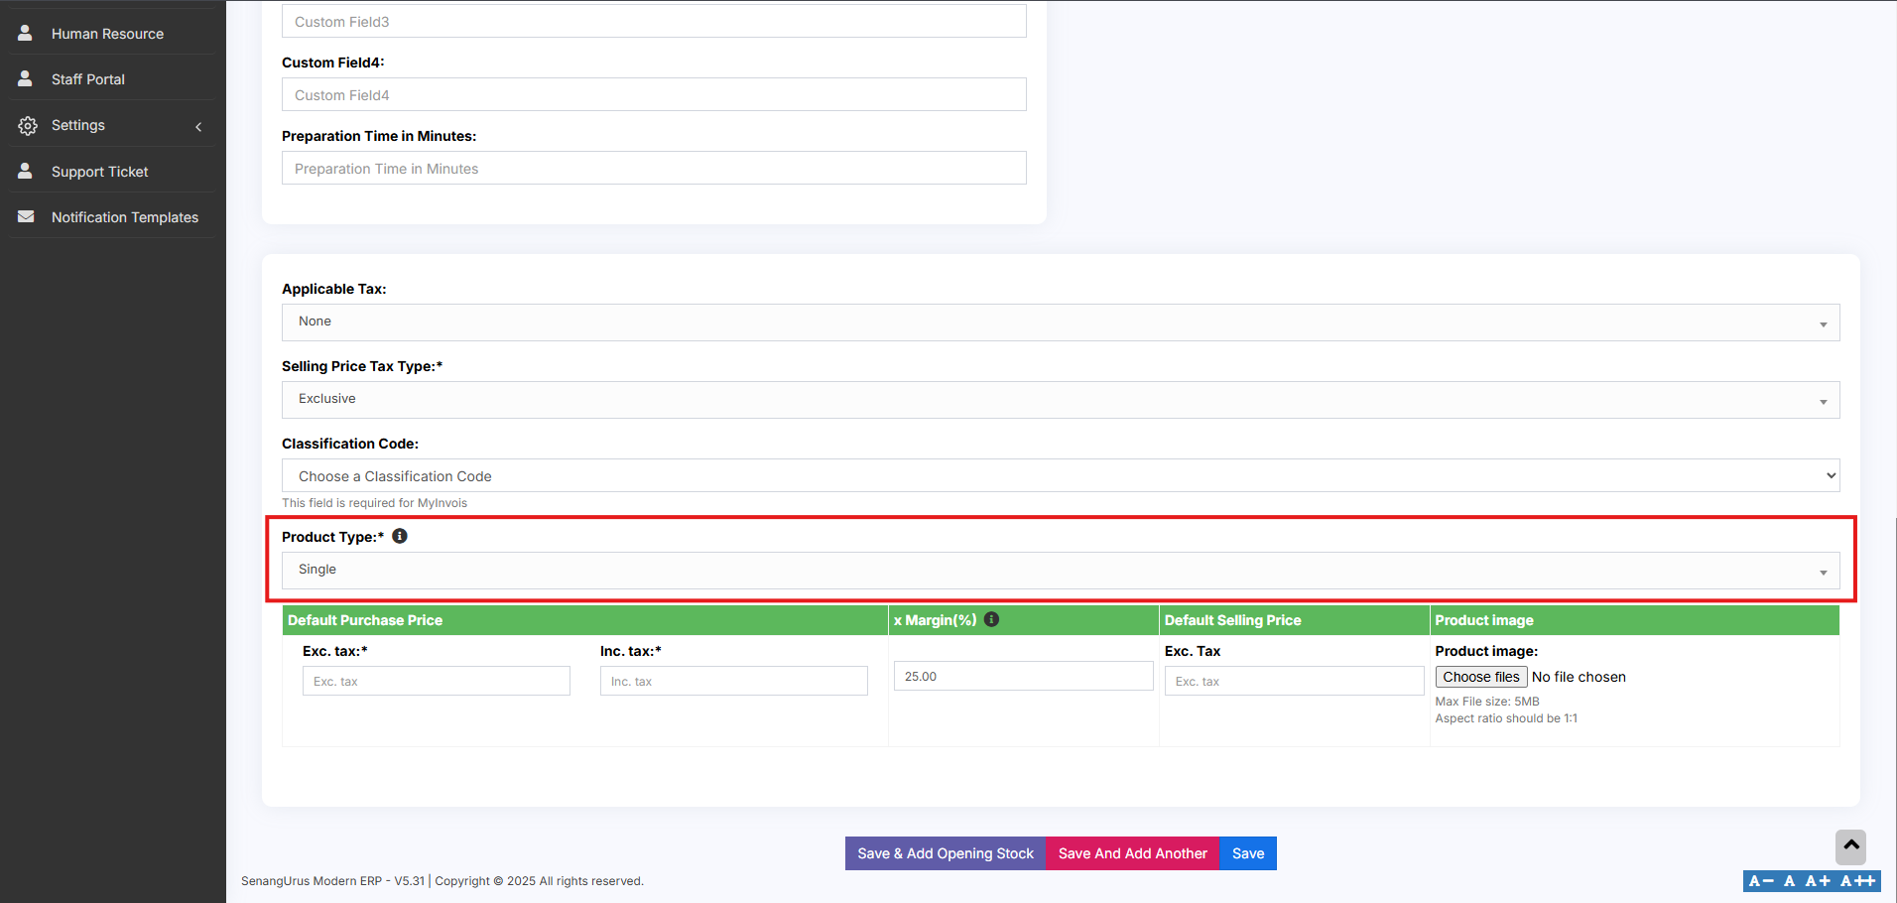Click the Support Ticket person icon
The image size is (1897, 903).
point(26,171)
